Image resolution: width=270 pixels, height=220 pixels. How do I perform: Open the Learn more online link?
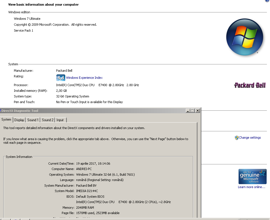252,187
